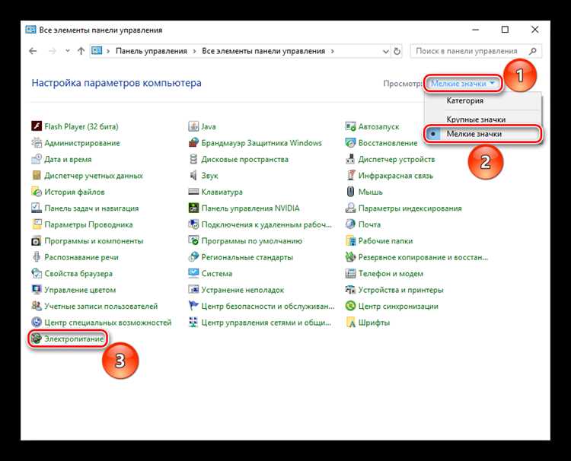The image size is (571, 461).
Task: Click the Все элементы панели управления breadcrumb
Action: click(263, 51)
